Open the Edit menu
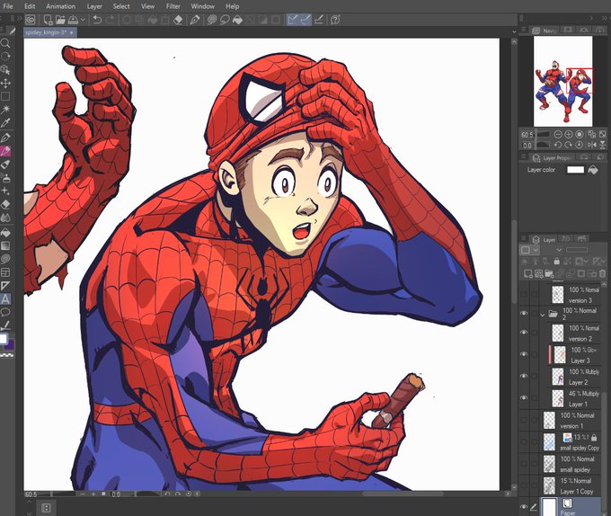The height and width of the screenshot is (516, 611). [30, 6]
